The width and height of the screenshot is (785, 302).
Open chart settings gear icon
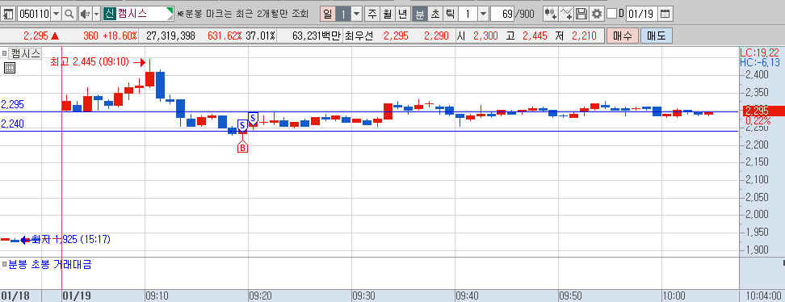[x=596, y=14]
